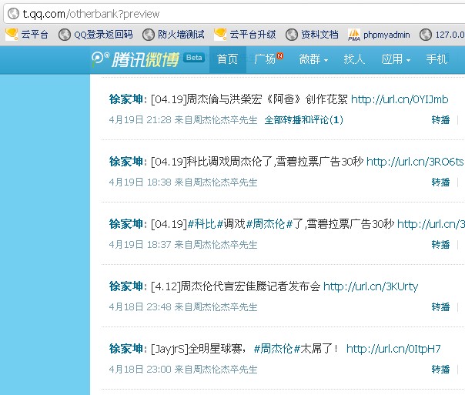This screenshot has height=395, width=465.
Task: Go to the 首页 tab
Action: (227, 59)
